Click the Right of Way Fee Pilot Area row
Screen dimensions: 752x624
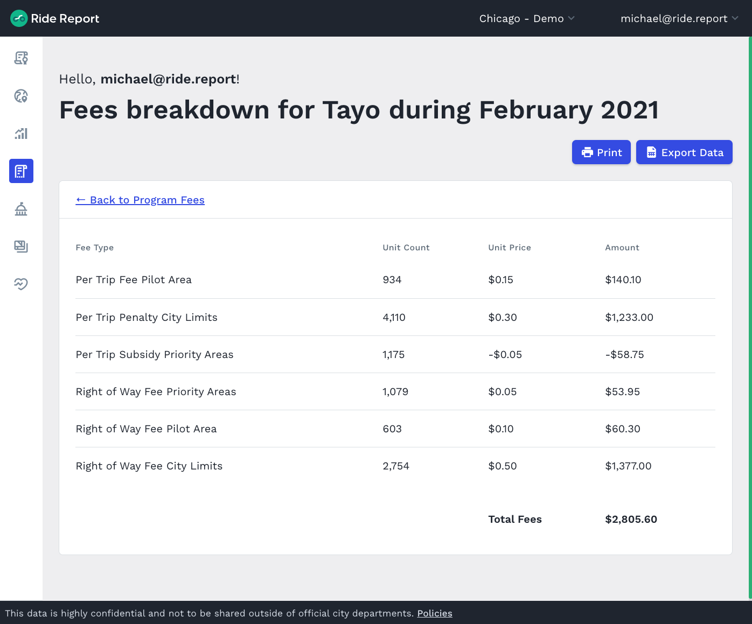pos(146,429)
